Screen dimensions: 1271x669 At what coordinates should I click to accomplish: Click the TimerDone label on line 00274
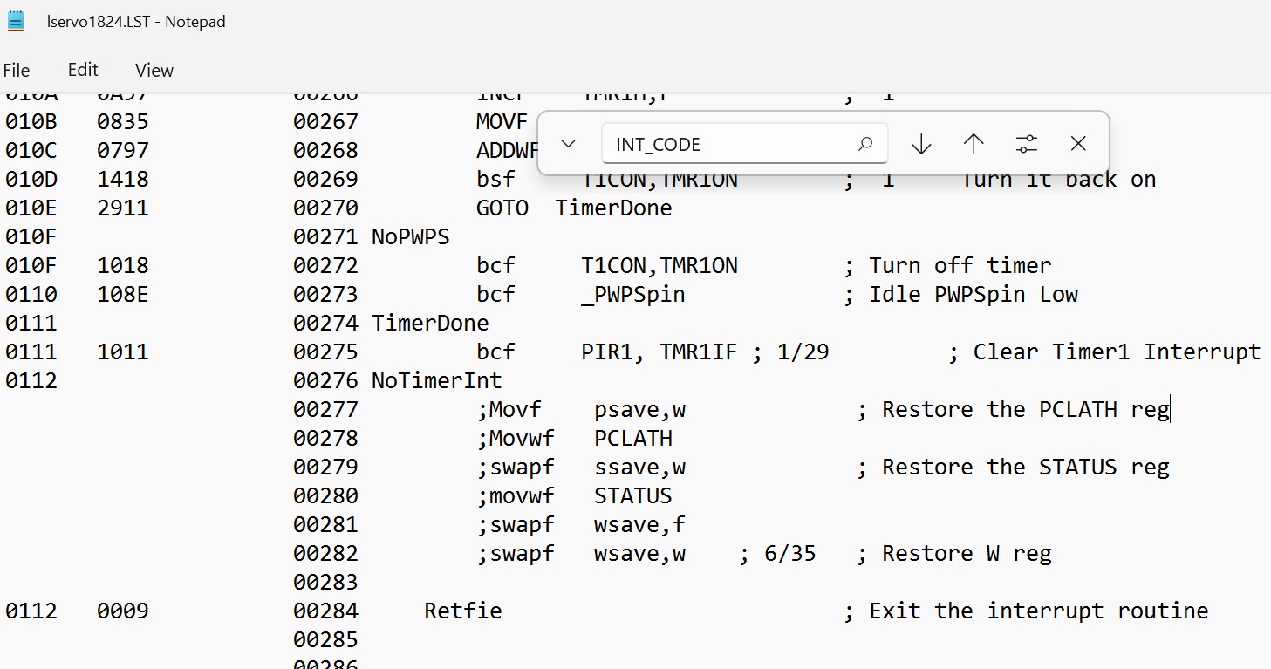point(430,323)
